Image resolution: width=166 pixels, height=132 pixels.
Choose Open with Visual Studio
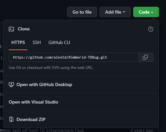click(x=33, y=102)
